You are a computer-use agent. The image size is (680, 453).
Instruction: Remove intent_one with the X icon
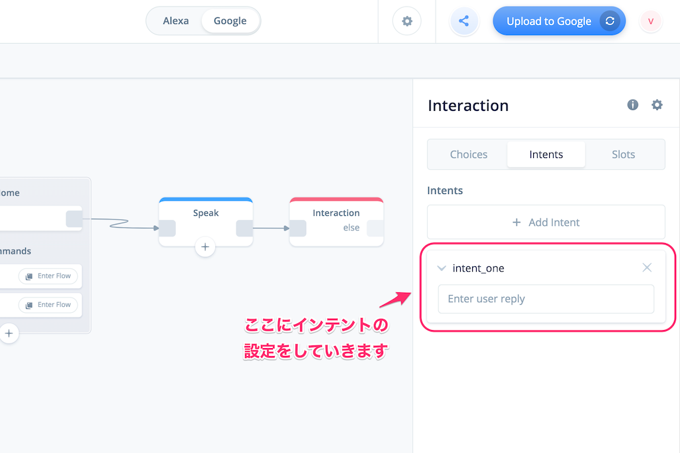click(647, 267)
